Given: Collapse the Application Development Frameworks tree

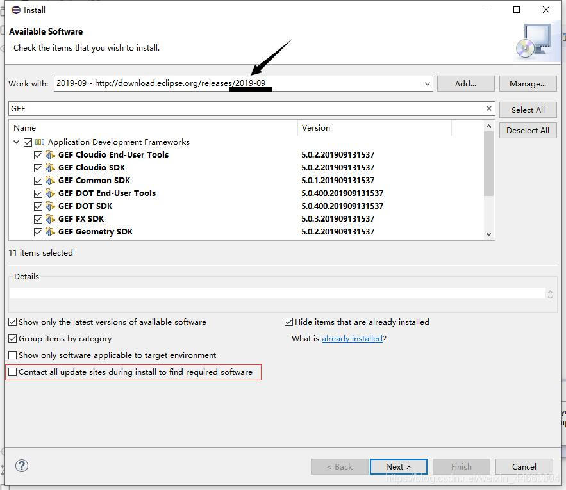Looking at the screenshot, I should pos(16,142).
